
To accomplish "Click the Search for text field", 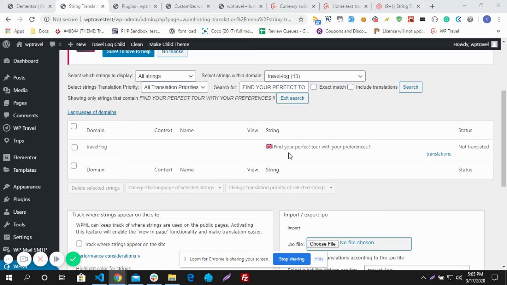I will pos(274,87).
